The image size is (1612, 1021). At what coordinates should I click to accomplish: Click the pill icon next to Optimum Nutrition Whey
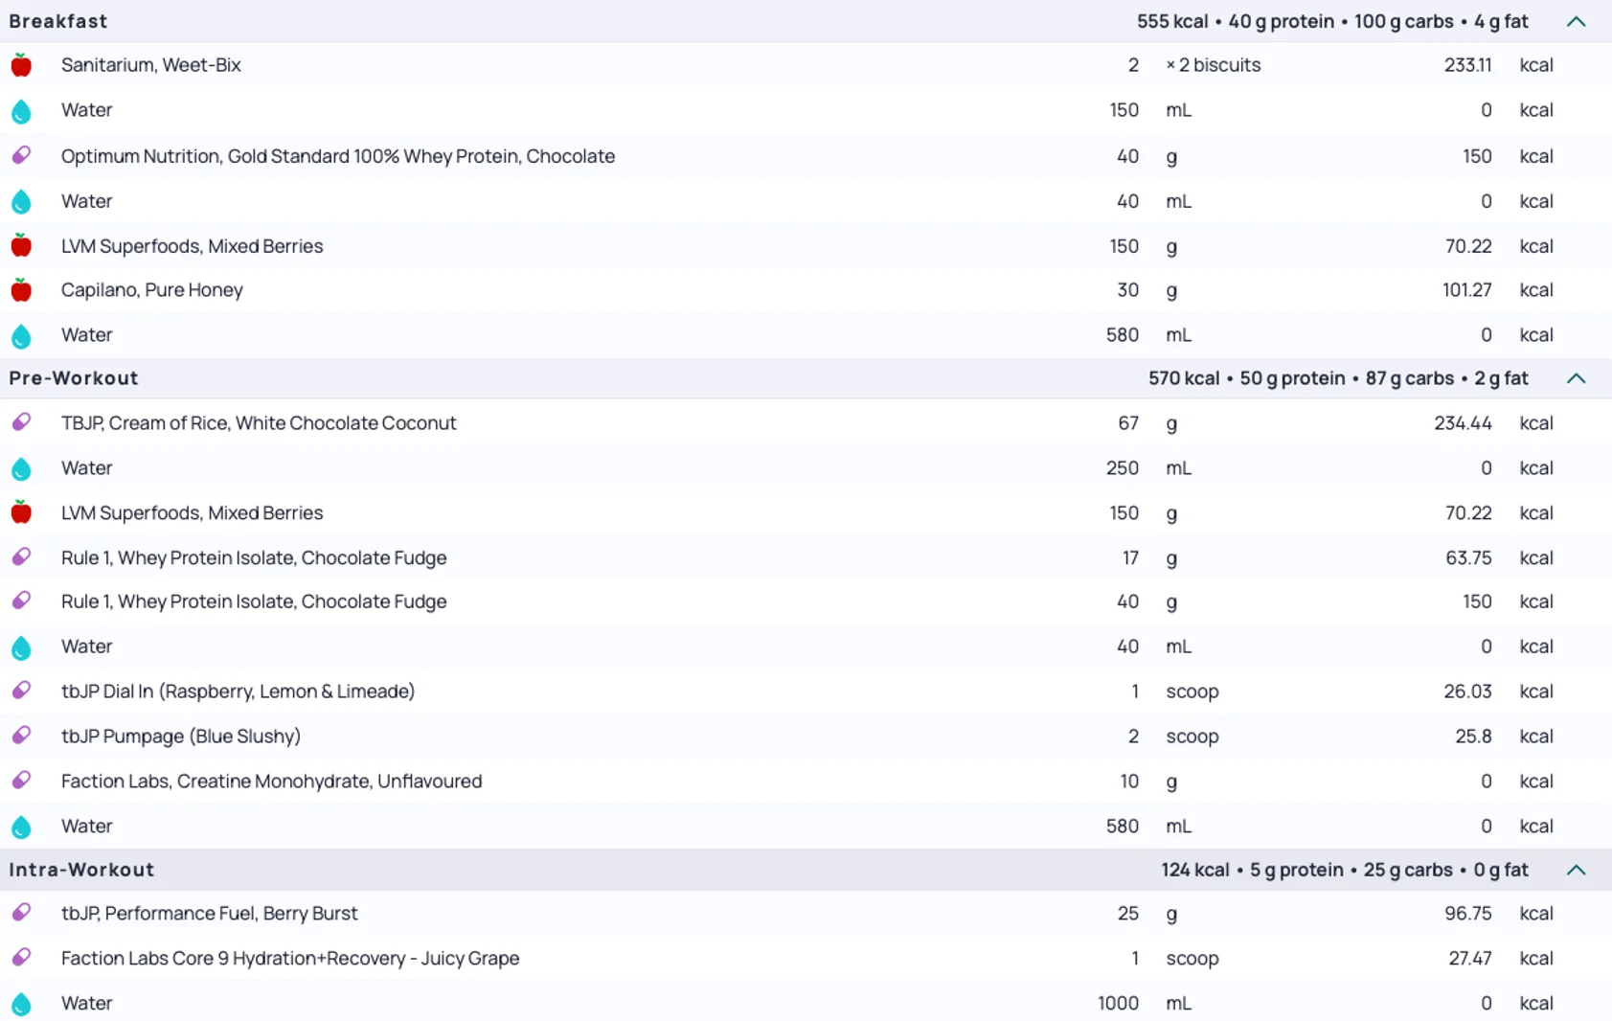coord(21,155)
